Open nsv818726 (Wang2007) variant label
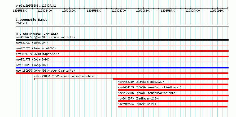Screen dimensions: 236x117 [x=32, y=65]
